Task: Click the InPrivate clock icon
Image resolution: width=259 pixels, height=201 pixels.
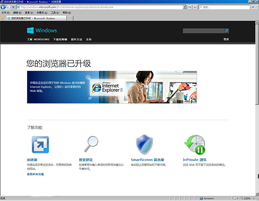Action: tap(195, 145)
